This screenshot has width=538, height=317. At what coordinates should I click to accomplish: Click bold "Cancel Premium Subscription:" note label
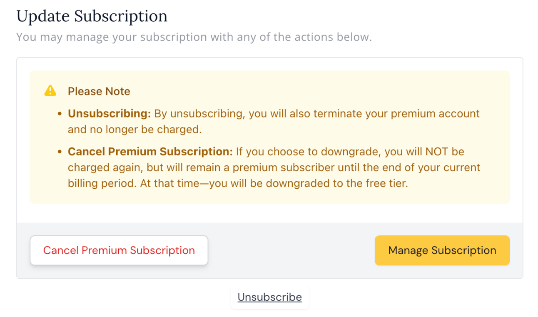[x=150, y=152]
